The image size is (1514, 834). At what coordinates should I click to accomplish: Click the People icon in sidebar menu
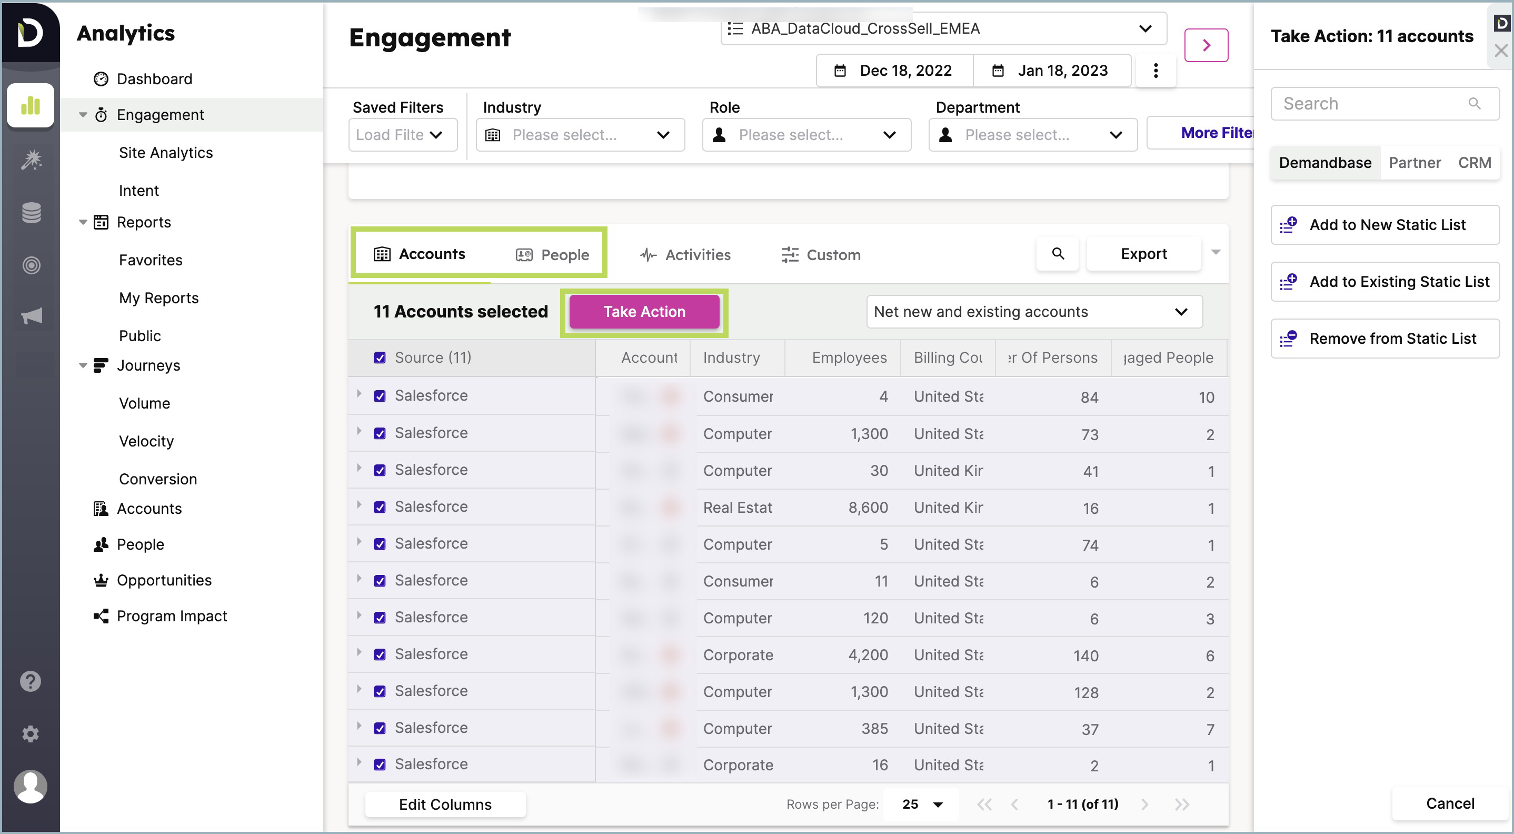click(101, 544)
